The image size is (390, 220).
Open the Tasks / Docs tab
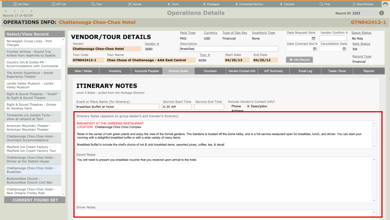337,71
